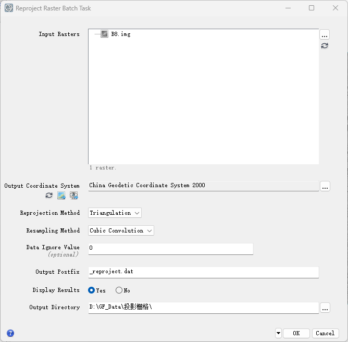
Task: Click the ENVI application icon in title bar
Action: pos(9,8)
